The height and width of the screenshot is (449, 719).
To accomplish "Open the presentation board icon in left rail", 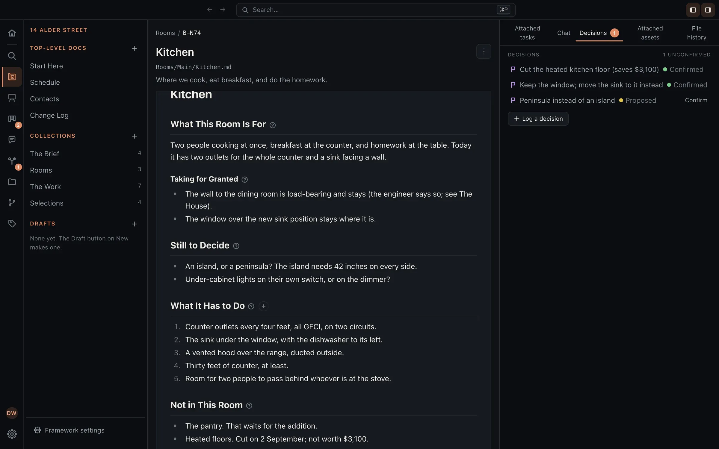I will click(12, 98).
